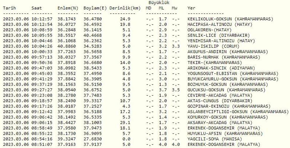Select the Tarih column header
Image resolution: width=290 pixels, height=148 pixels.
point(9,8)
